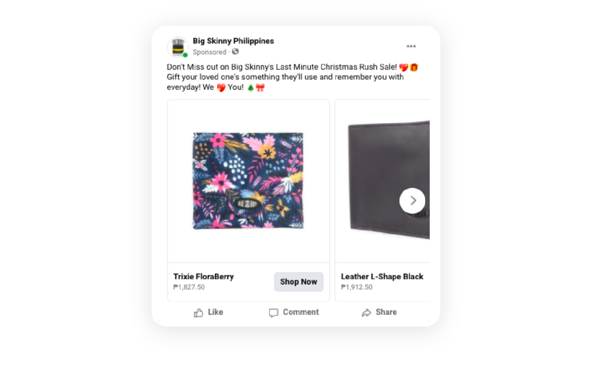Click Leather L-Shape Black product title

click(x=382, y=276)
